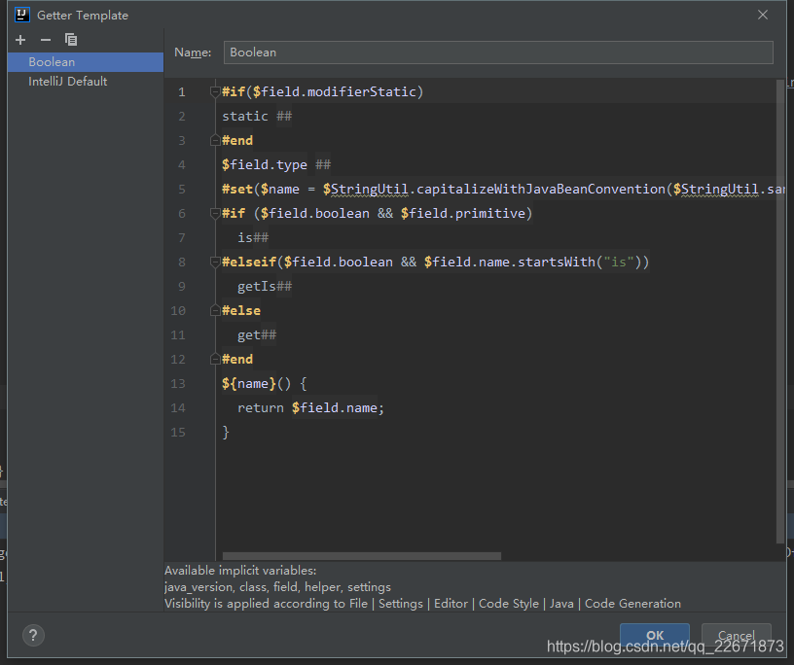Collapse the #if block on line 1
This screenshot has width=794, height=665.
point(215,90)
